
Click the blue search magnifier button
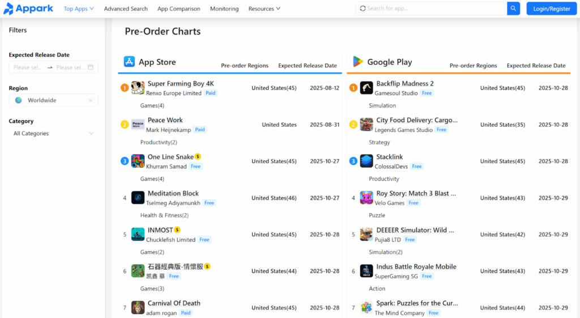coord(513,8)
